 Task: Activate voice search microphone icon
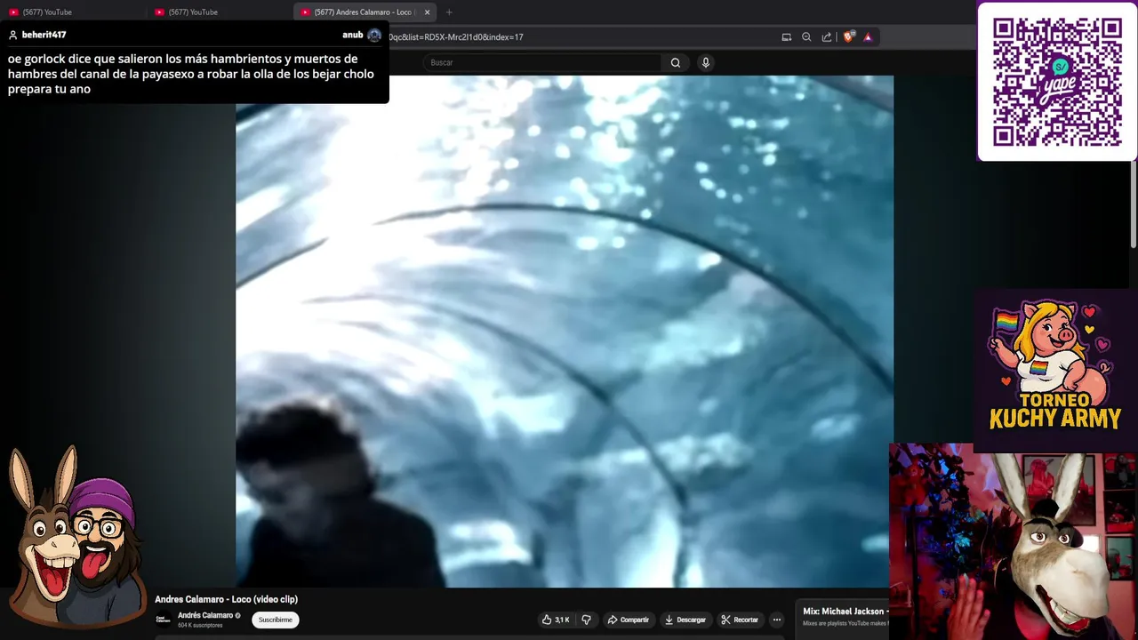(x=706, y=62)
